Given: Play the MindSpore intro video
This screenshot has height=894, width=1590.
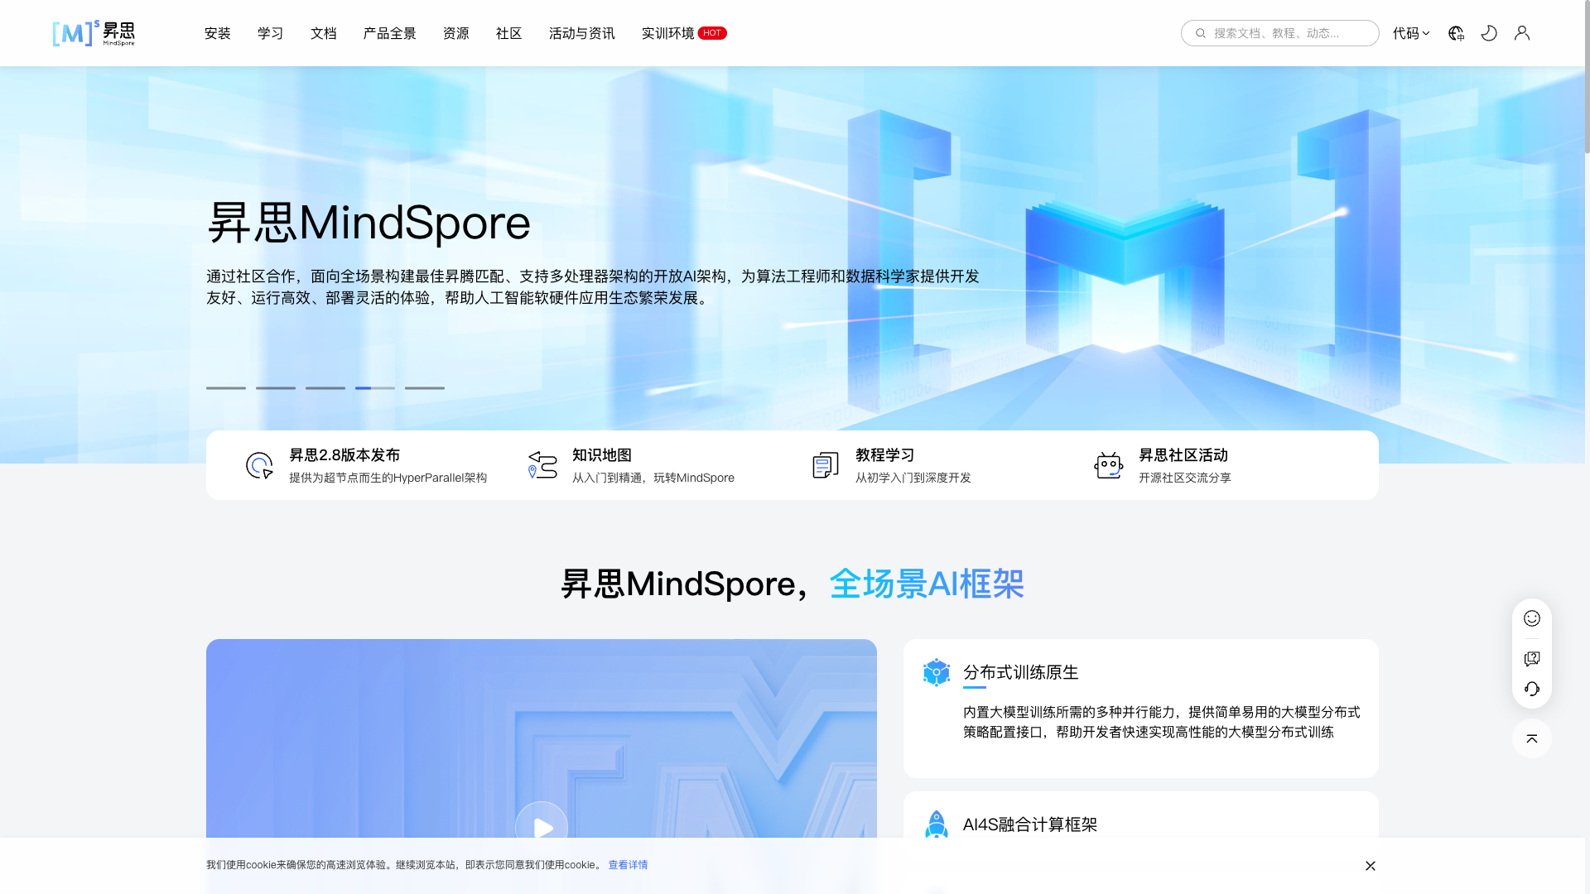Looking at the screenshot, I should click(542, 828).
